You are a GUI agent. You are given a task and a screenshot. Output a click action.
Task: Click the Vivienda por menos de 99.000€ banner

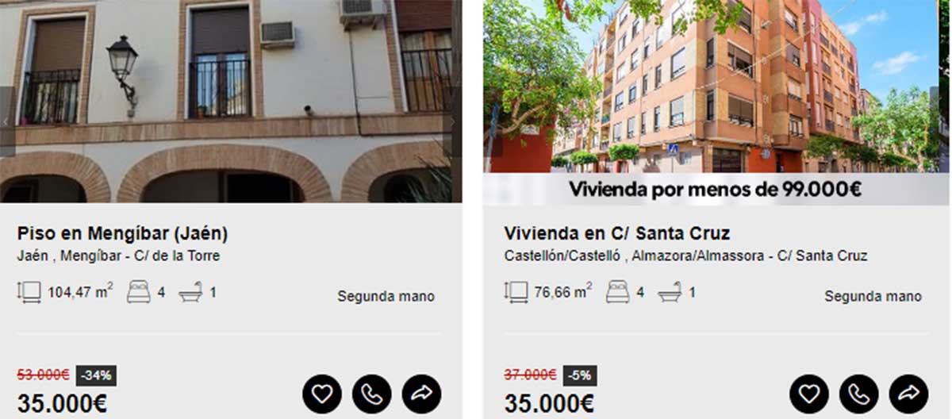[715, 190]
